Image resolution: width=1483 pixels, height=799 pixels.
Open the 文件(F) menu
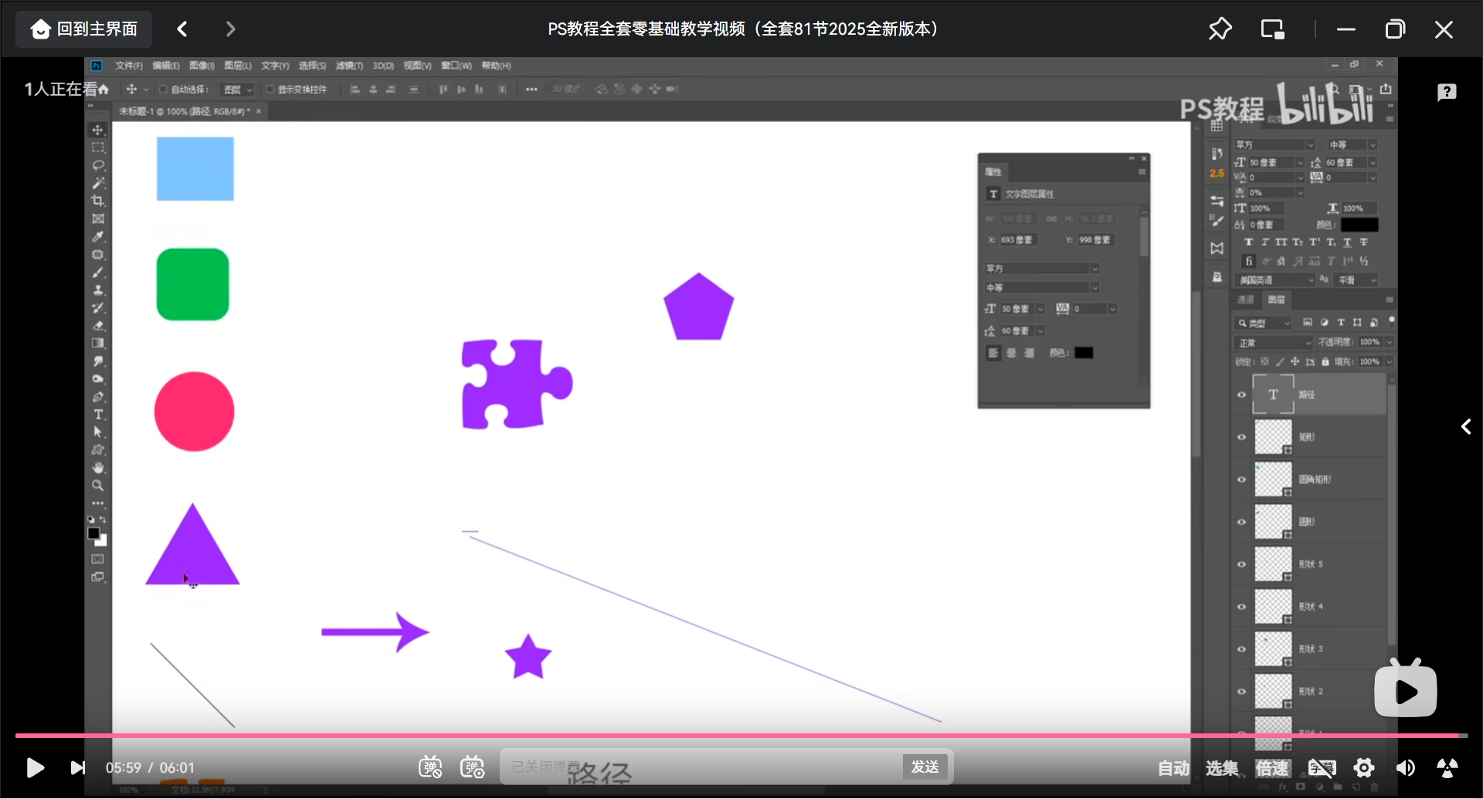(x=129, y=66)
